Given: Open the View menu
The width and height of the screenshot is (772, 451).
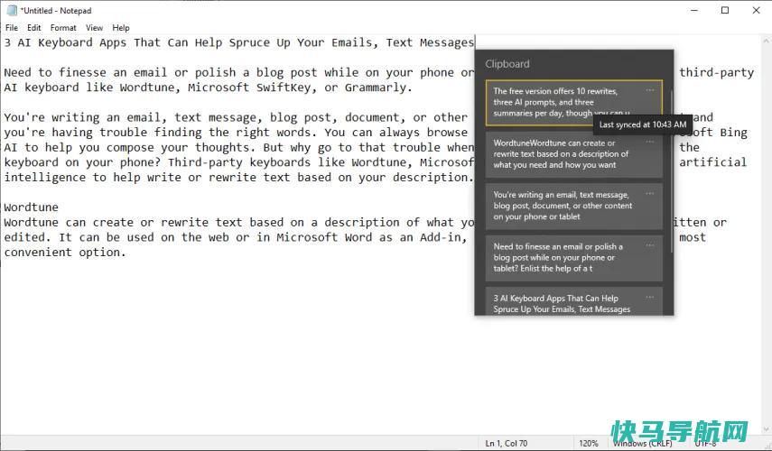Looking at the screenshot, I should (94, 28).
